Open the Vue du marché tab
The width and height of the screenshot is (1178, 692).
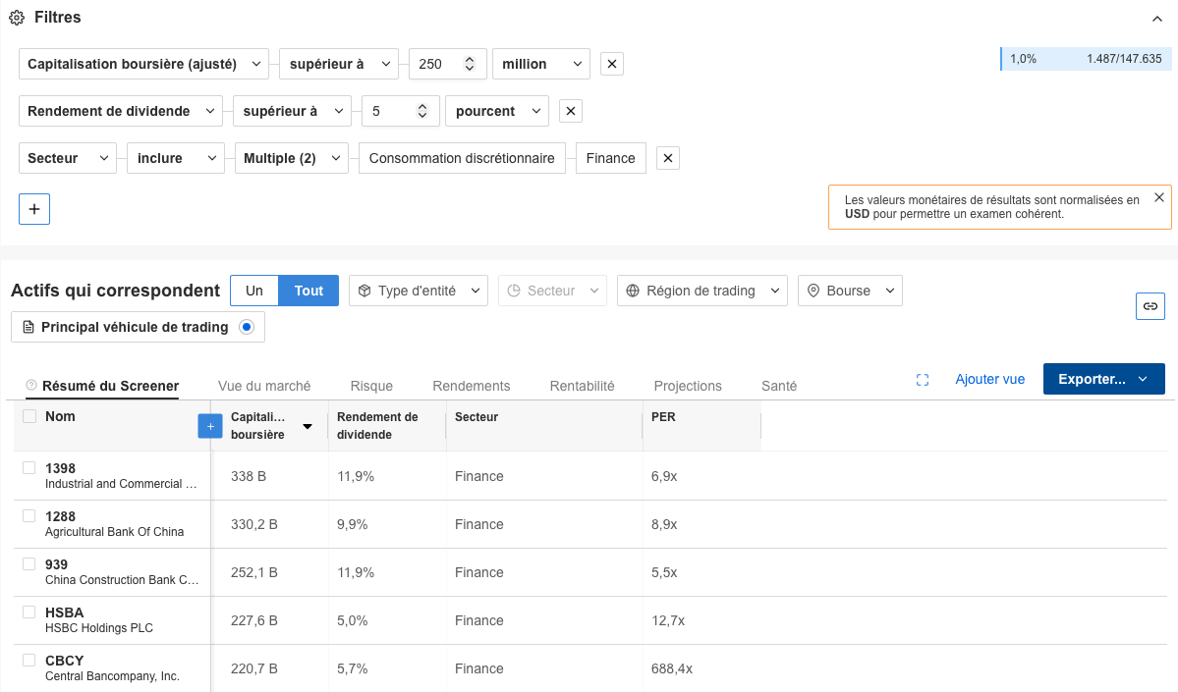(x=264, y=386)
